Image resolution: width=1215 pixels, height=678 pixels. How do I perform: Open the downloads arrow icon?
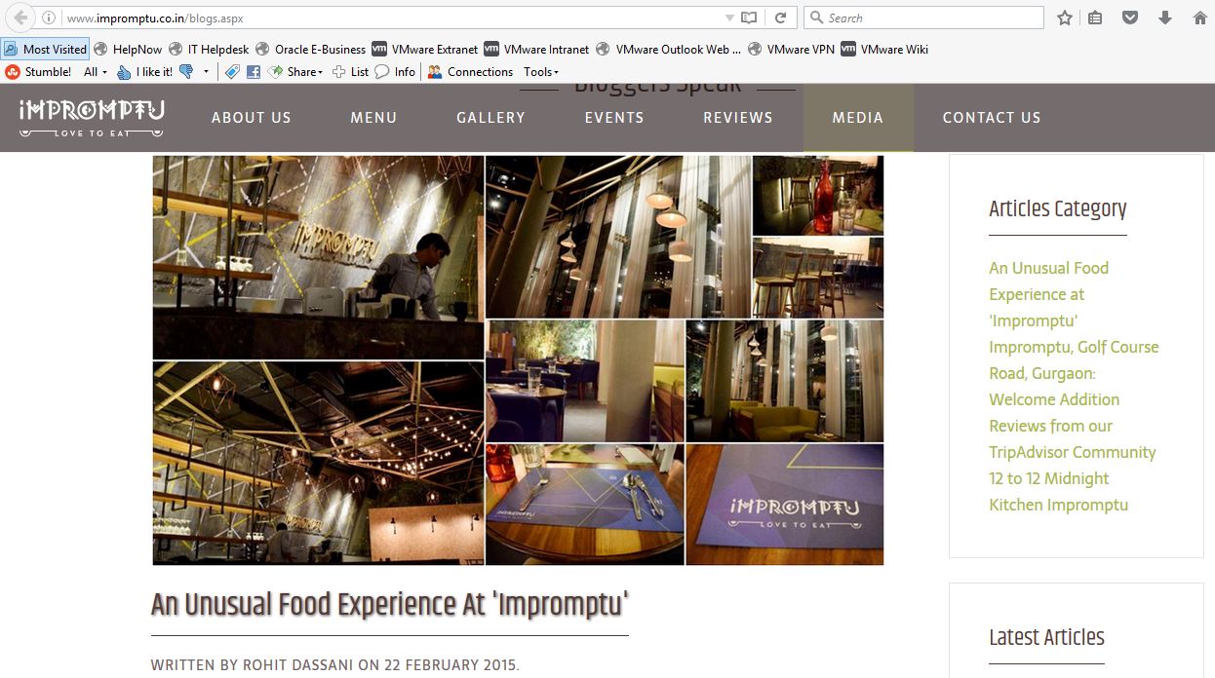1165,18
